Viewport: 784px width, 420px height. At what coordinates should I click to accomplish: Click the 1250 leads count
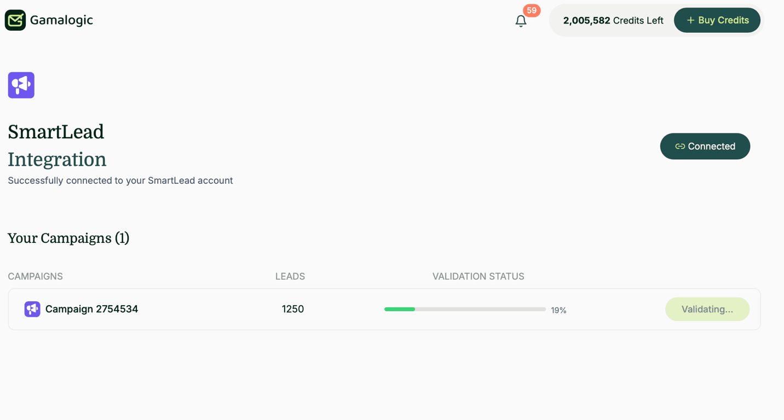coord(292,309)
